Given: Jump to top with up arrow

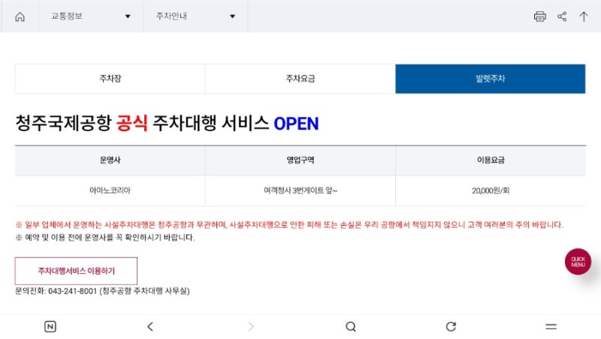Looking at the screenshot, I should (584, 16).
